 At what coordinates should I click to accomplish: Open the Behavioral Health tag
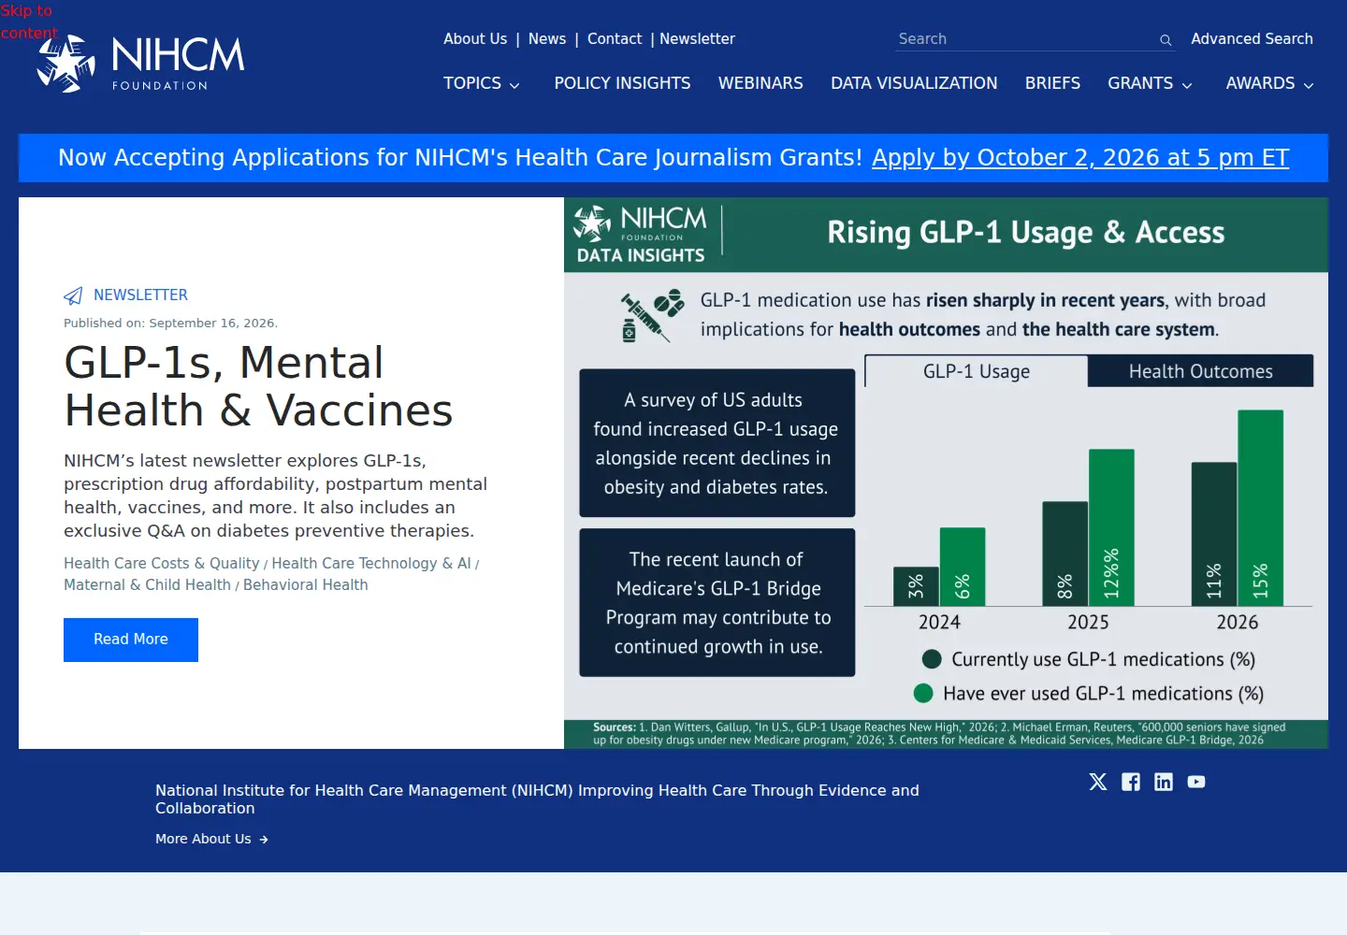(306, 584)
